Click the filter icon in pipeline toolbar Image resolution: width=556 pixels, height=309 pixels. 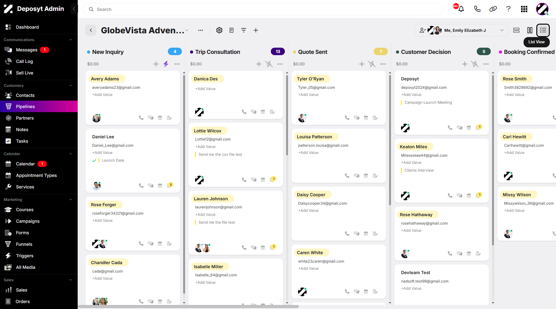point(244,30)
